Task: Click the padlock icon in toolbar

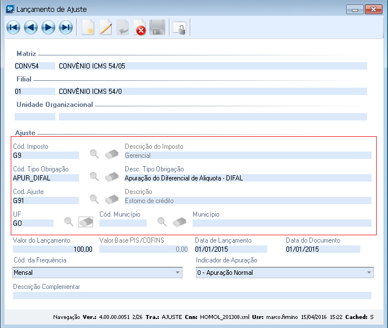Action: pyautogui.click(x=180, y=28)
